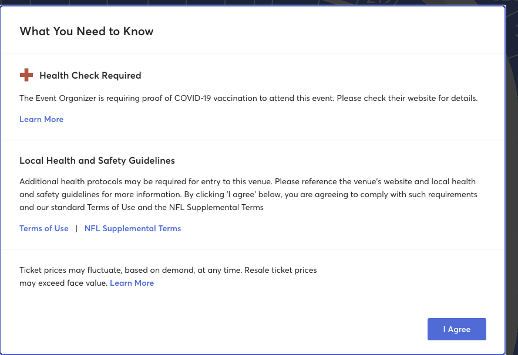Click the word COVID-19 in the health notice
The height and width of the screenshot is (355, 518).
(193, 98)
